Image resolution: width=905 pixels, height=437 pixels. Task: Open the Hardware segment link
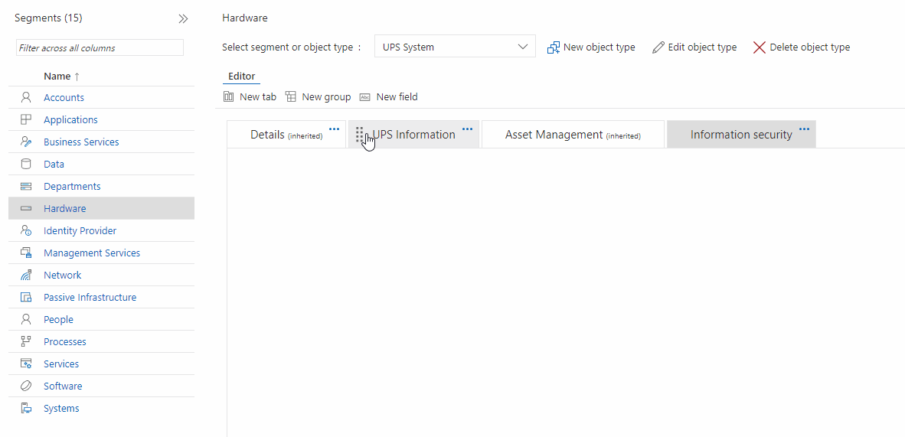coord(64,208)
